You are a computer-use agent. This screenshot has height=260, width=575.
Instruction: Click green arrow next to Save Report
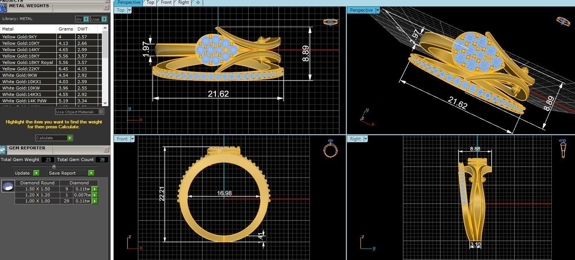point(91,173)
